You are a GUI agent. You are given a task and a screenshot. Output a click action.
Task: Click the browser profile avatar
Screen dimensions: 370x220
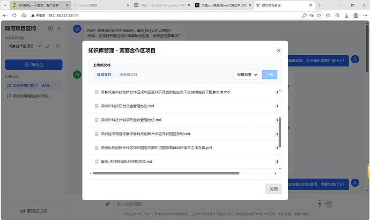tap(356, 16)
